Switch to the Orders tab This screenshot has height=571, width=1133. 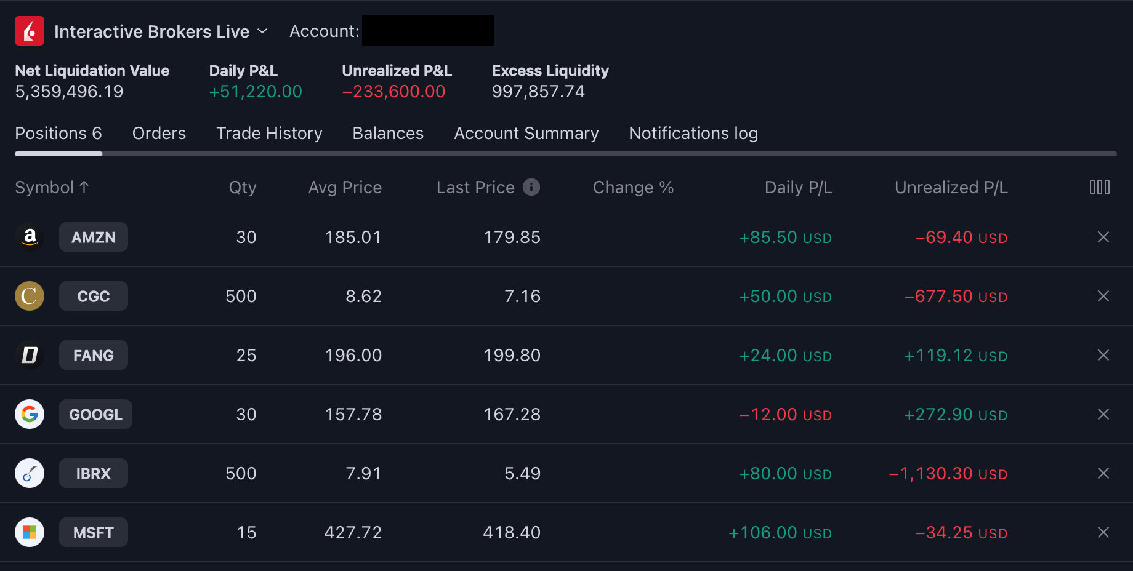159,134
